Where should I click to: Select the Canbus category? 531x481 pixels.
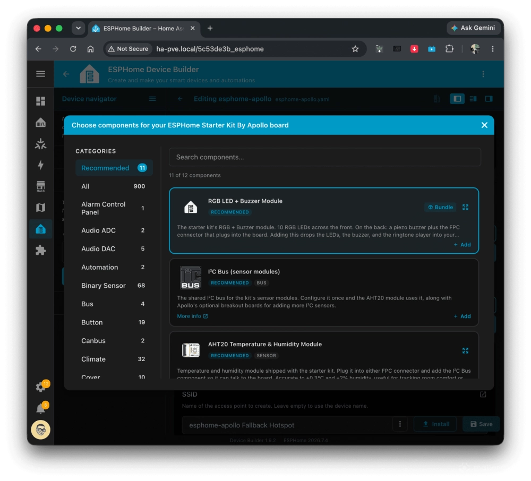(114, 341)
